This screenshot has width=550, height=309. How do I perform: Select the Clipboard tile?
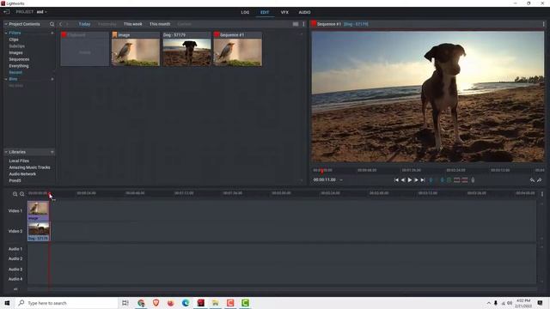(84, 49)
